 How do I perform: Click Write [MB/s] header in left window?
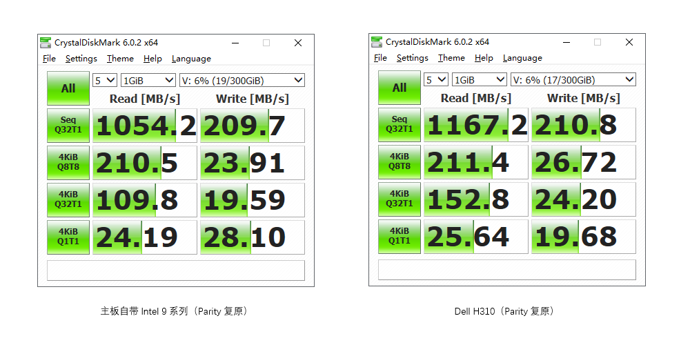pos(252,99)
